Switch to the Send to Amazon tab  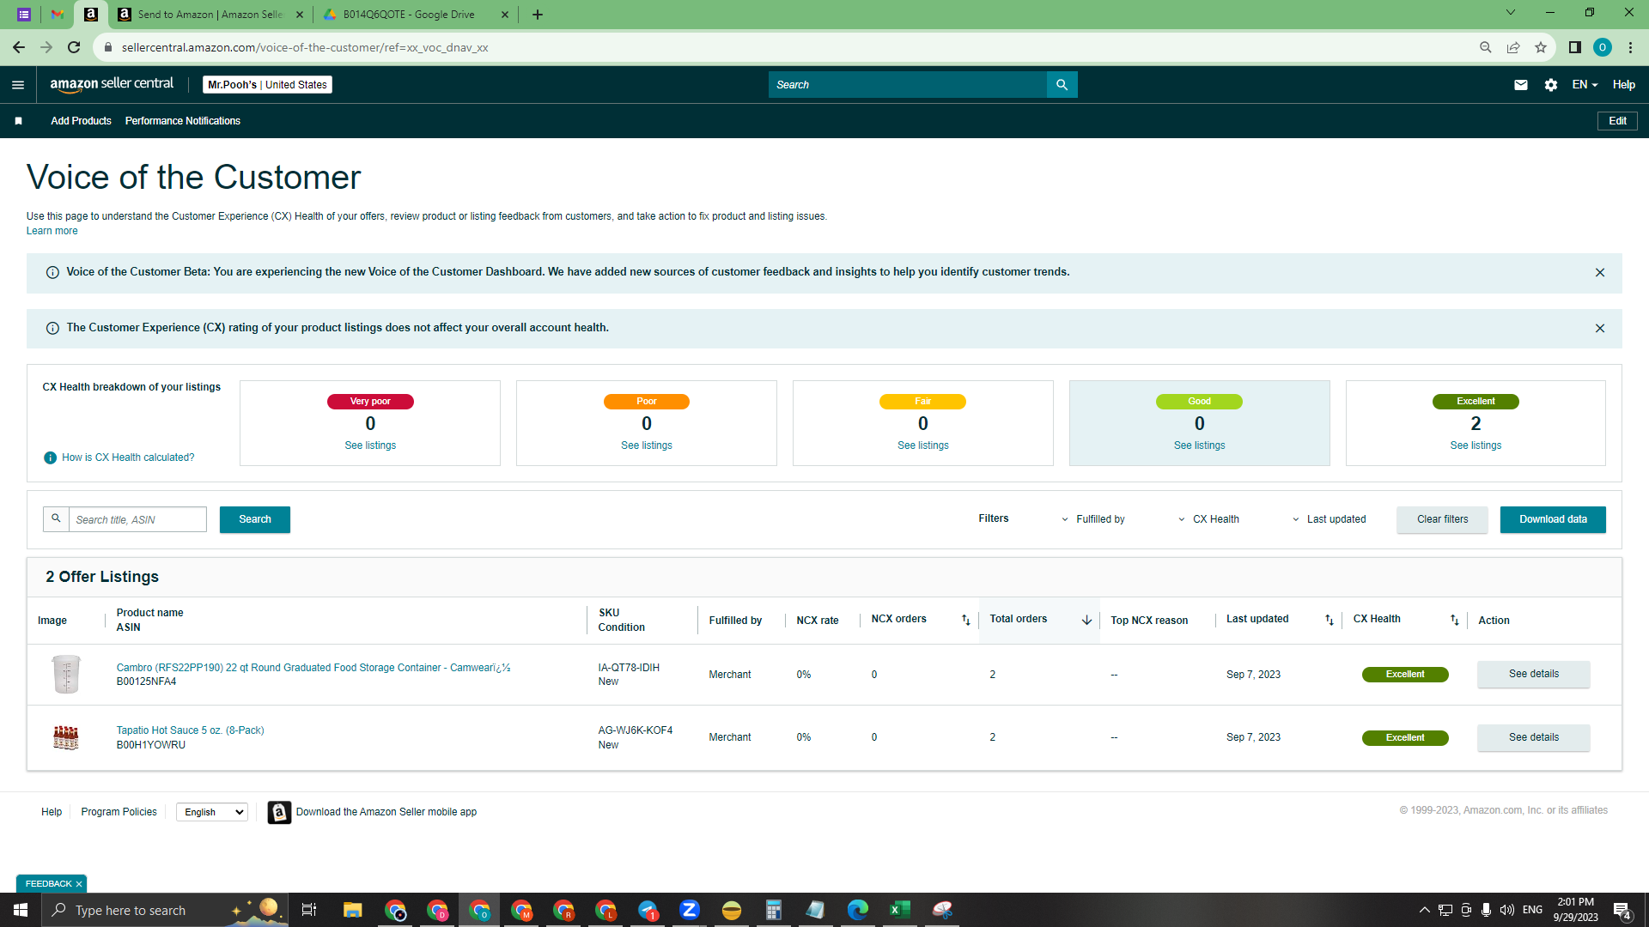210,15
